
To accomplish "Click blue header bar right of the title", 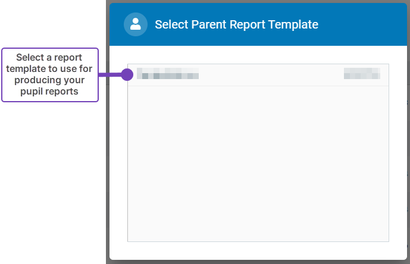I will click(x=363, y=24).
